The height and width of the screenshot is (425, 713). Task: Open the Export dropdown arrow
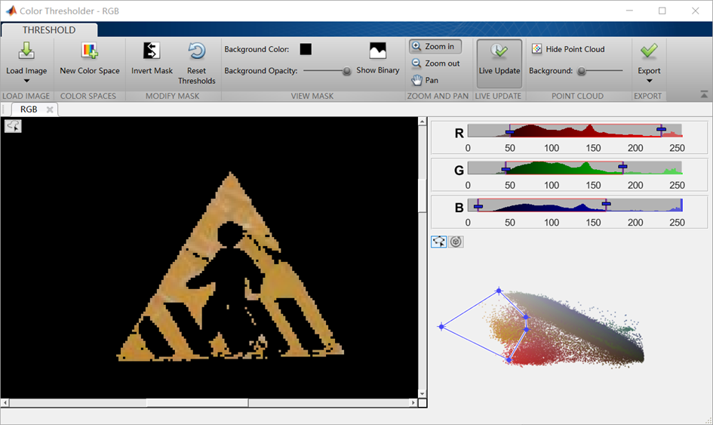click(x=650, y=81)
